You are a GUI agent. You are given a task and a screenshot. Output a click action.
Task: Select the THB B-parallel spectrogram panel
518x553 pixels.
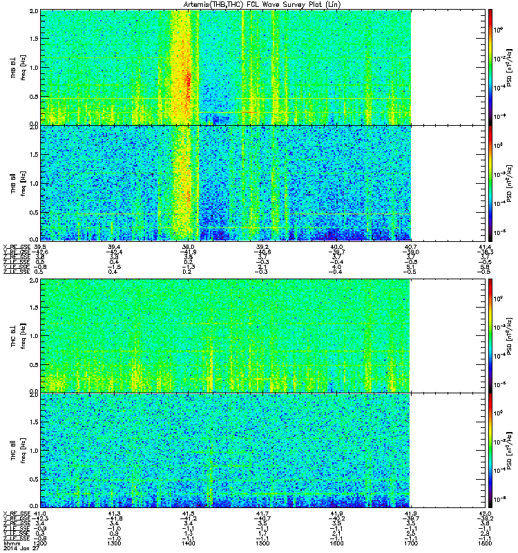[x=263, y=183]
